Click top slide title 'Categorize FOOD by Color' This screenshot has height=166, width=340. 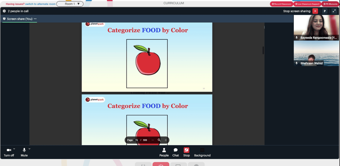coord(148,30)
